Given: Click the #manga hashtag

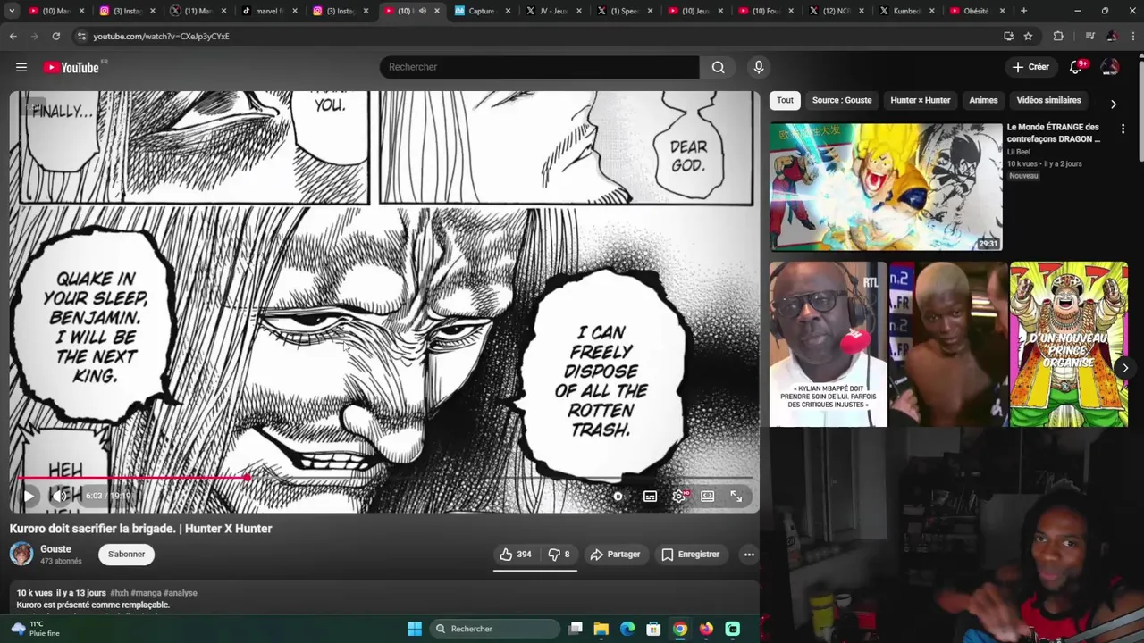Looking at the screenshot, I should (146, 593).
